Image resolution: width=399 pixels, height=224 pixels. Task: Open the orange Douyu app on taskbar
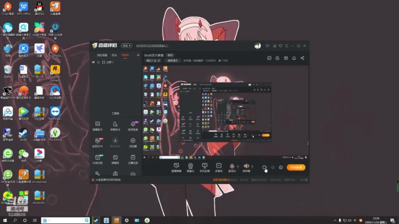(x=116, y=220)
